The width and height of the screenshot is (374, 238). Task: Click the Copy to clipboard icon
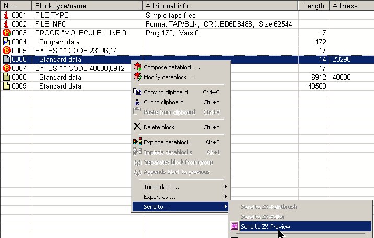pos(137,92)
